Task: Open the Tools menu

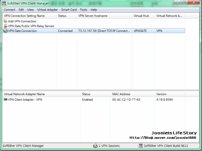Action: point(83,10)
